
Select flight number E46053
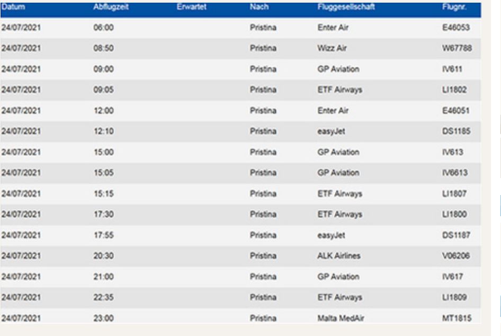pyautogui.click(x=455, y=28)
